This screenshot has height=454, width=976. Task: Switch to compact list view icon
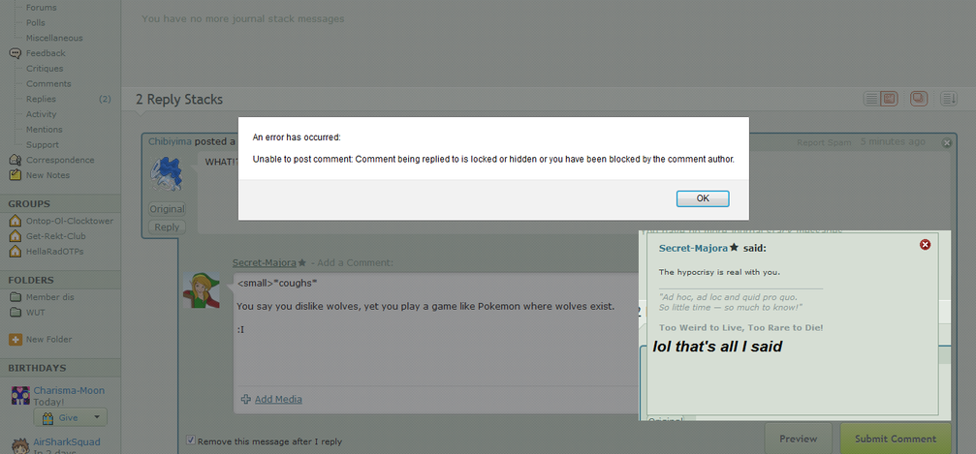(871, 99)
